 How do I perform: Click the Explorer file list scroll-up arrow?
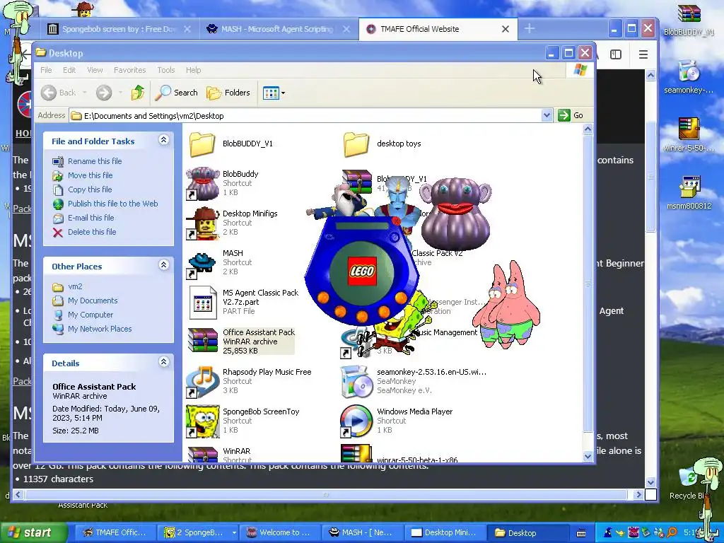click(588, 129)
